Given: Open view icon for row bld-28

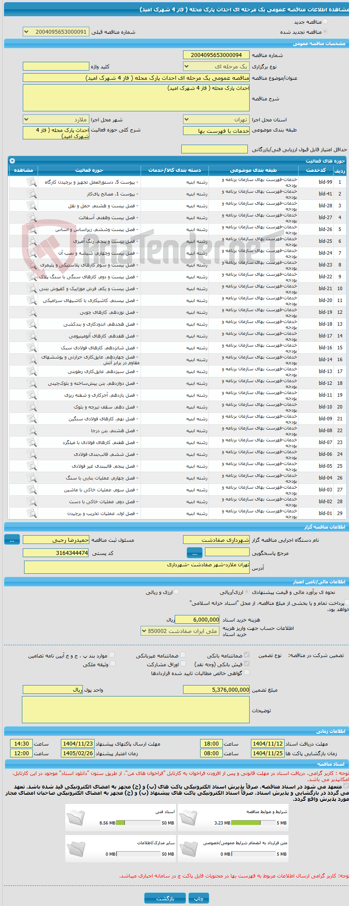Looking at the screenshot, I should click(32, 206).
